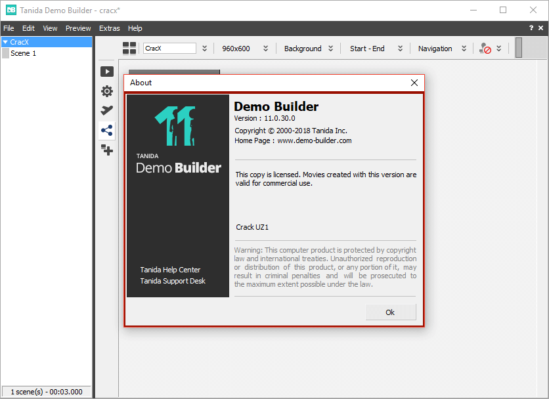
Task: Expand the Background dropdown chevron
Action: (x=330, y=49)
